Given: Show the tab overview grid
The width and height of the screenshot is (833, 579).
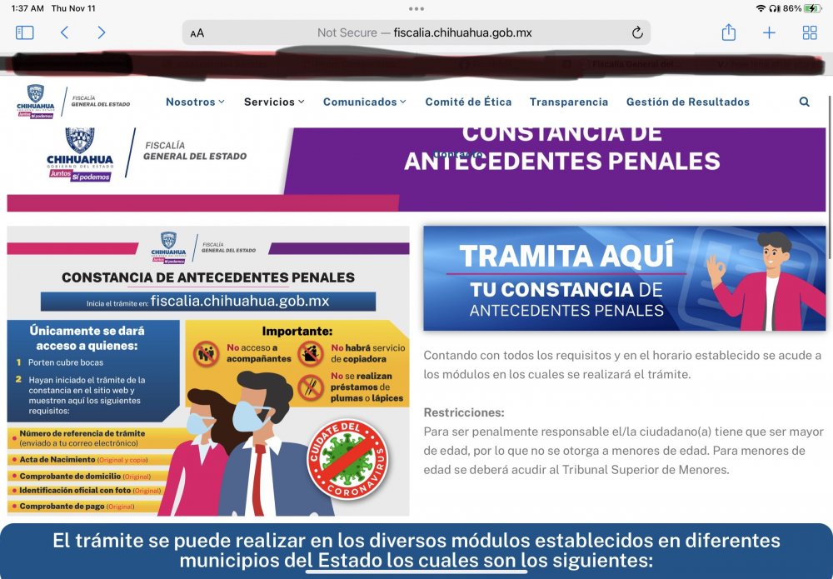Looking at the screenshot, I should [x=809, y=32].
